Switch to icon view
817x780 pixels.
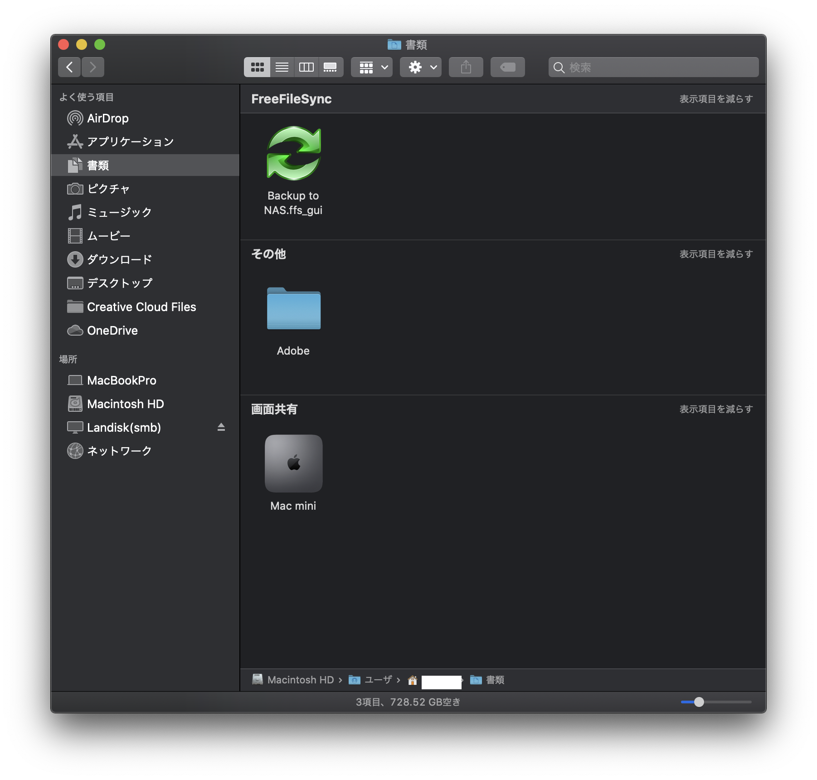click(257, 67)
